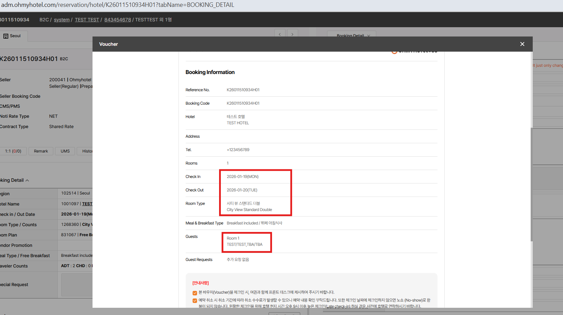Select check-out date 2026-01-20(TUE)

(242, 190)
